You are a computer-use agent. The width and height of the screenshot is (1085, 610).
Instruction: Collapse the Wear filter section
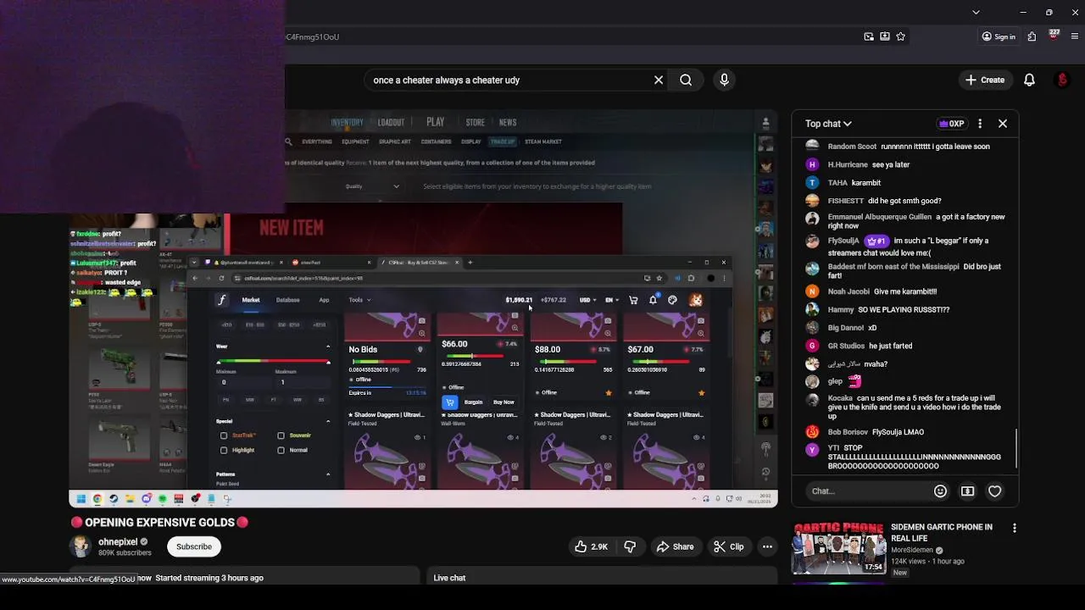(x=328, y=347)
